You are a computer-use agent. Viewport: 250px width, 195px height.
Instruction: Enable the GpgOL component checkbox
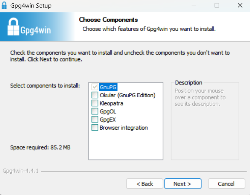click(95, 111)
